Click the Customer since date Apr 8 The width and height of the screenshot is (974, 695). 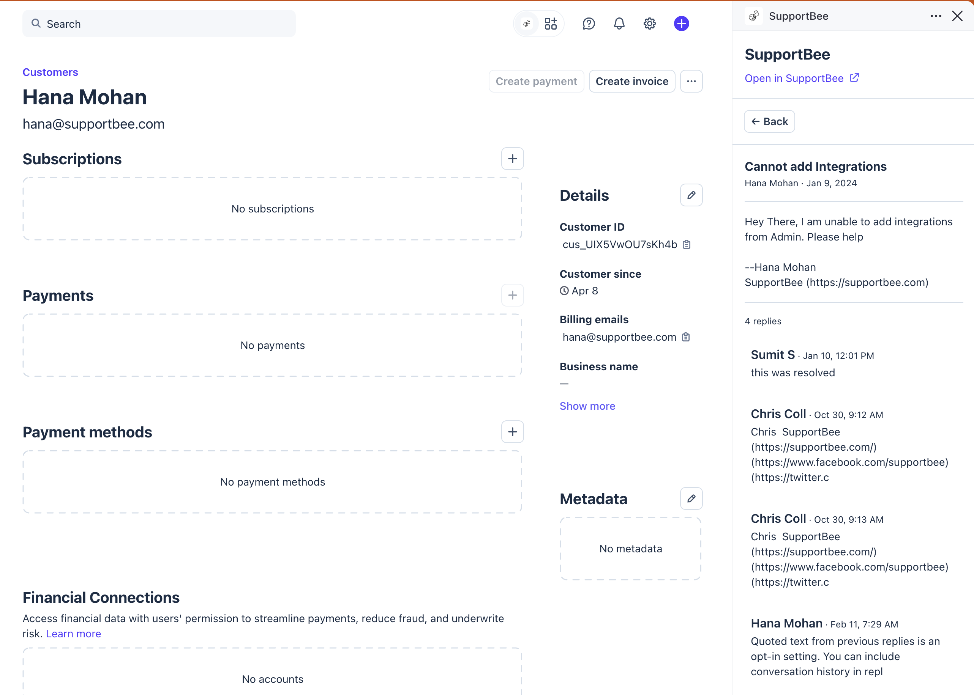585,291
